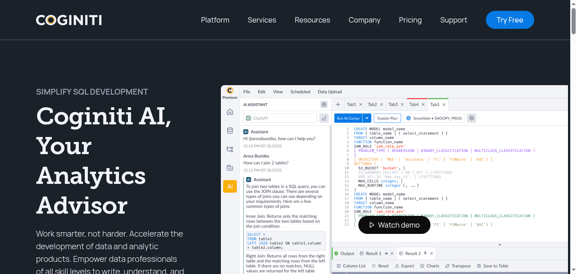Open Charts for the results
Viewport: 577px width, 274px height.
(x=430, y=266)
